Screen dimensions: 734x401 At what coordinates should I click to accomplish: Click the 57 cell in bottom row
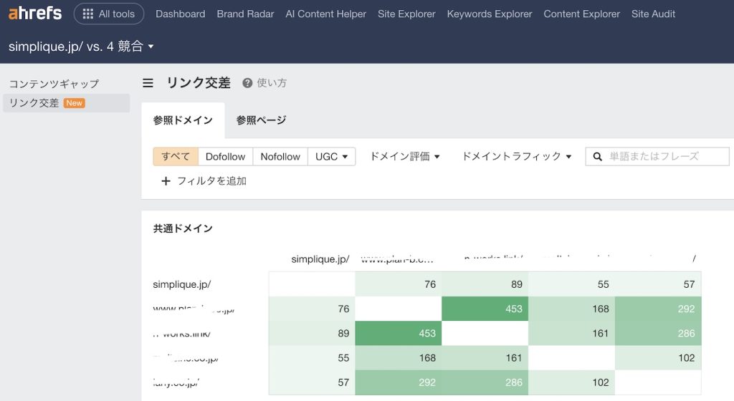[312, 382]
